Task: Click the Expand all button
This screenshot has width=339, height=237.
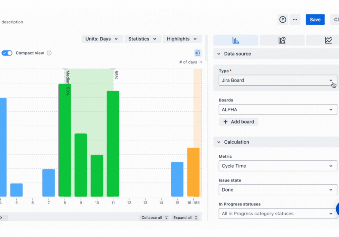Action: 186,218
